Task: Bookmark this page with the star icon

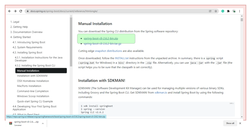Action: (216, 11)
